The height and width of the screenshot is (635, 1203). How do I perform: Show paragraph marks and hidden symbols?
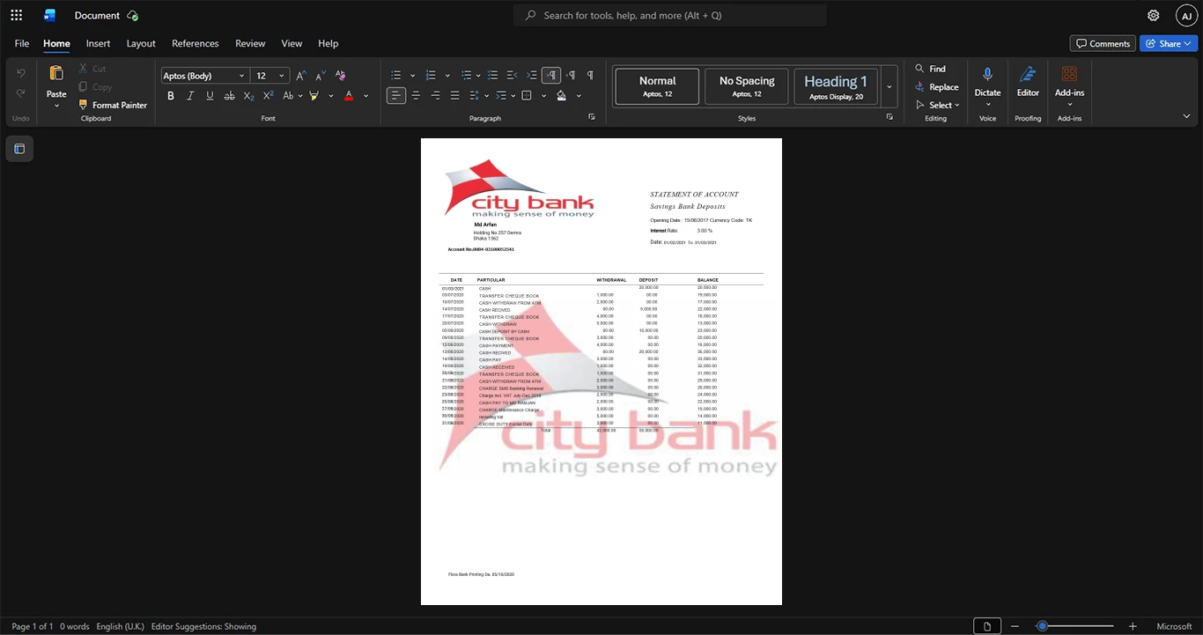pyautogui.click(x=589, y=76)
